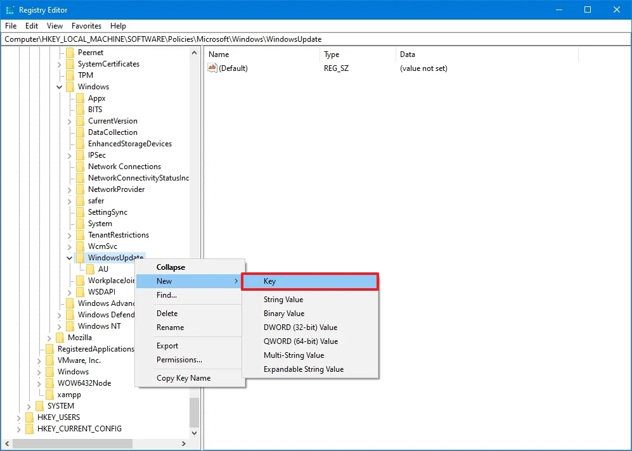Collapse the WindowsUpdate key arrow

pos(69,258)
